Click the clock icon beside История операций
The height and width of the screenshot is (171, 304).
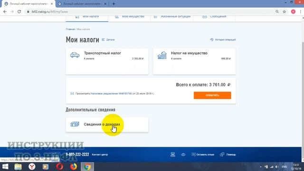[x=212, y=39]
